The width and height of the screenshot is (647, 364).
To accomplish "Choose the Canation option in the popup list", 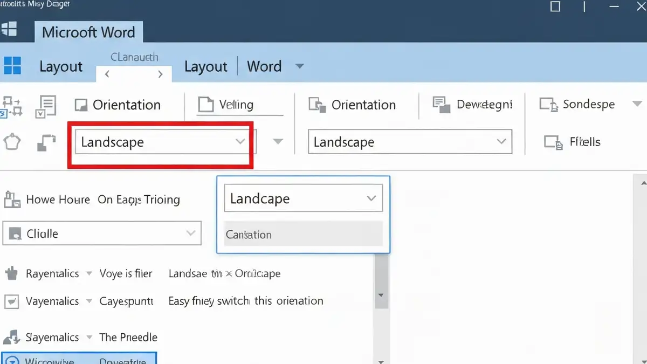I will (303, 234).
